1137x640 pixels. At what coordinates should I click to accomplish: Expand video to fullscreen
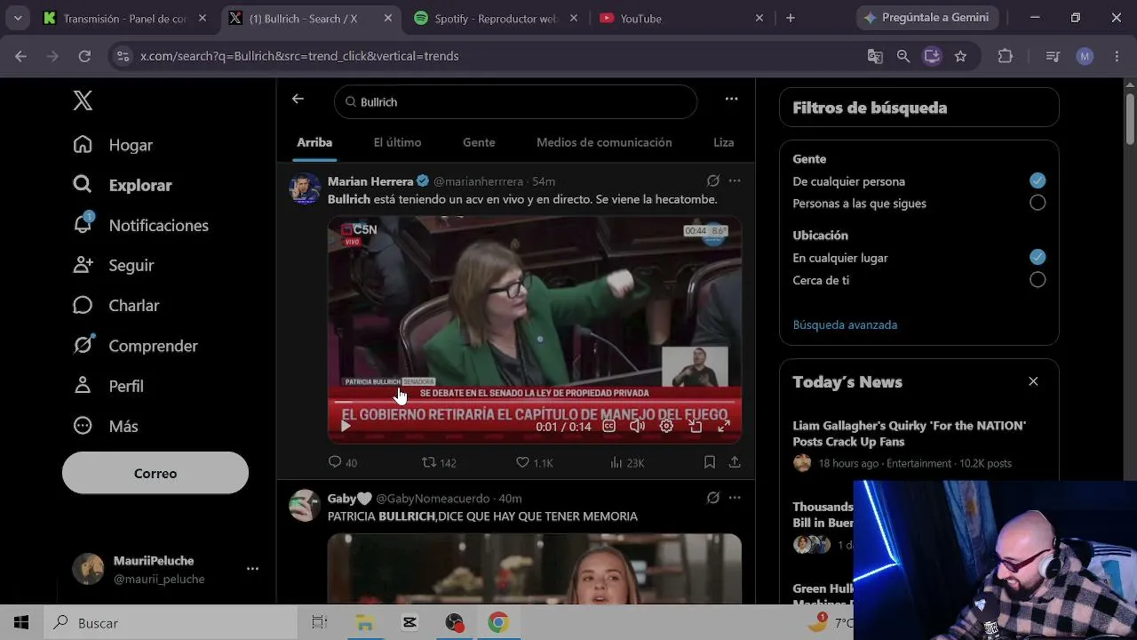[724, 426]
